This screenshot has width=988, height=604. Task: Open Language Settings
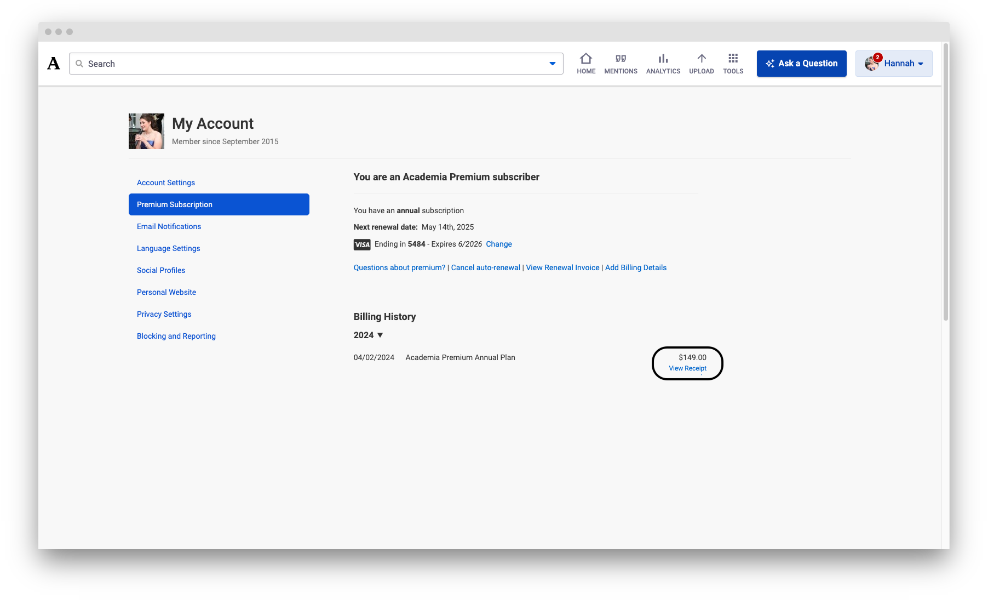tap(168, 248)
